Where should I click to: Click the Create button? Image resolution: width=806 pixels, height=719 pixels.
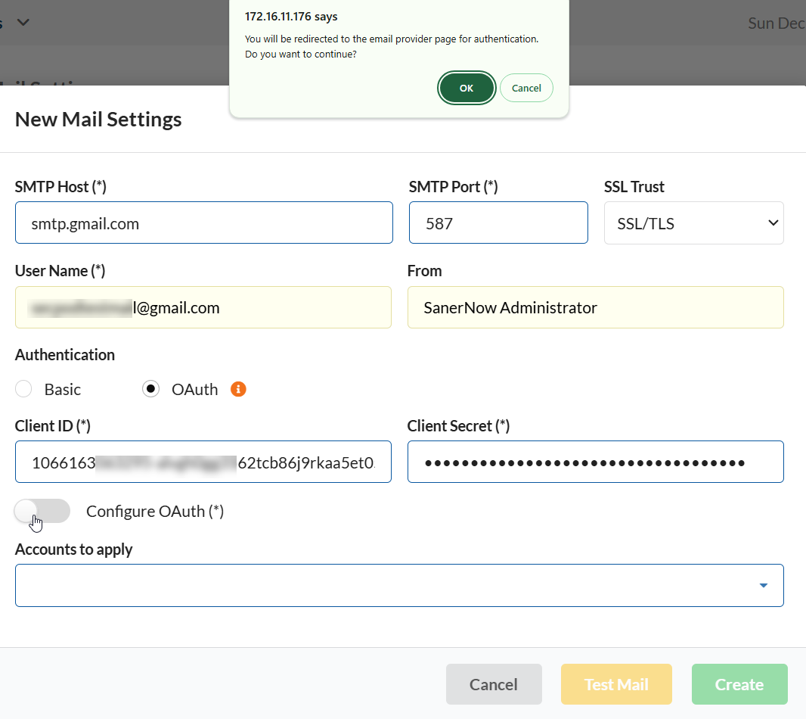click(739, 684)
